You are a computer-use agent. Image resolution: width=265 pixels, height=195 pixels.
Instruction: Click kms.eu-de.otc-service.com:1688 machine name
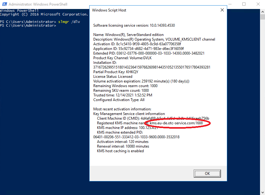coord(176,123)
